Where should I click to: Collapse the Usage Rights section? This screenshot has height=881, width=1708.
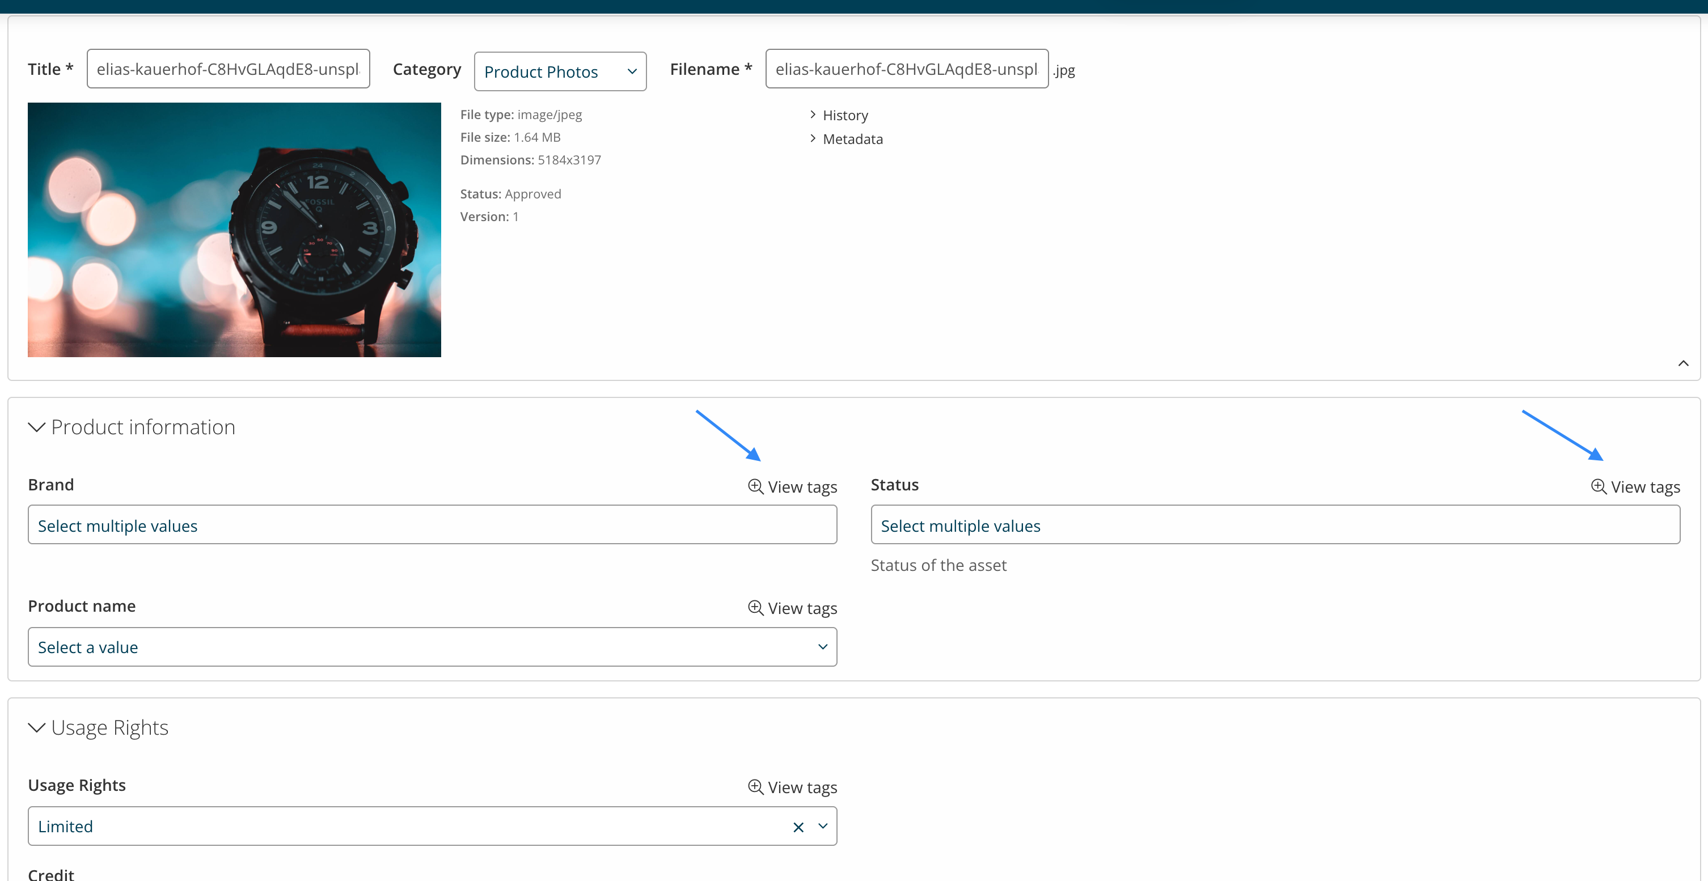[x=36, y=728]
